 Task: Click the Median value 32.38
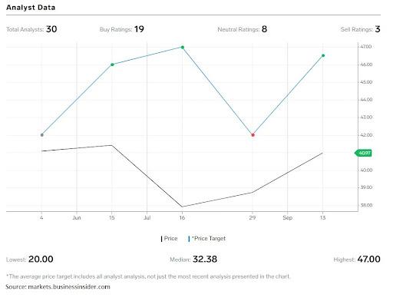[x=205, y=260]
